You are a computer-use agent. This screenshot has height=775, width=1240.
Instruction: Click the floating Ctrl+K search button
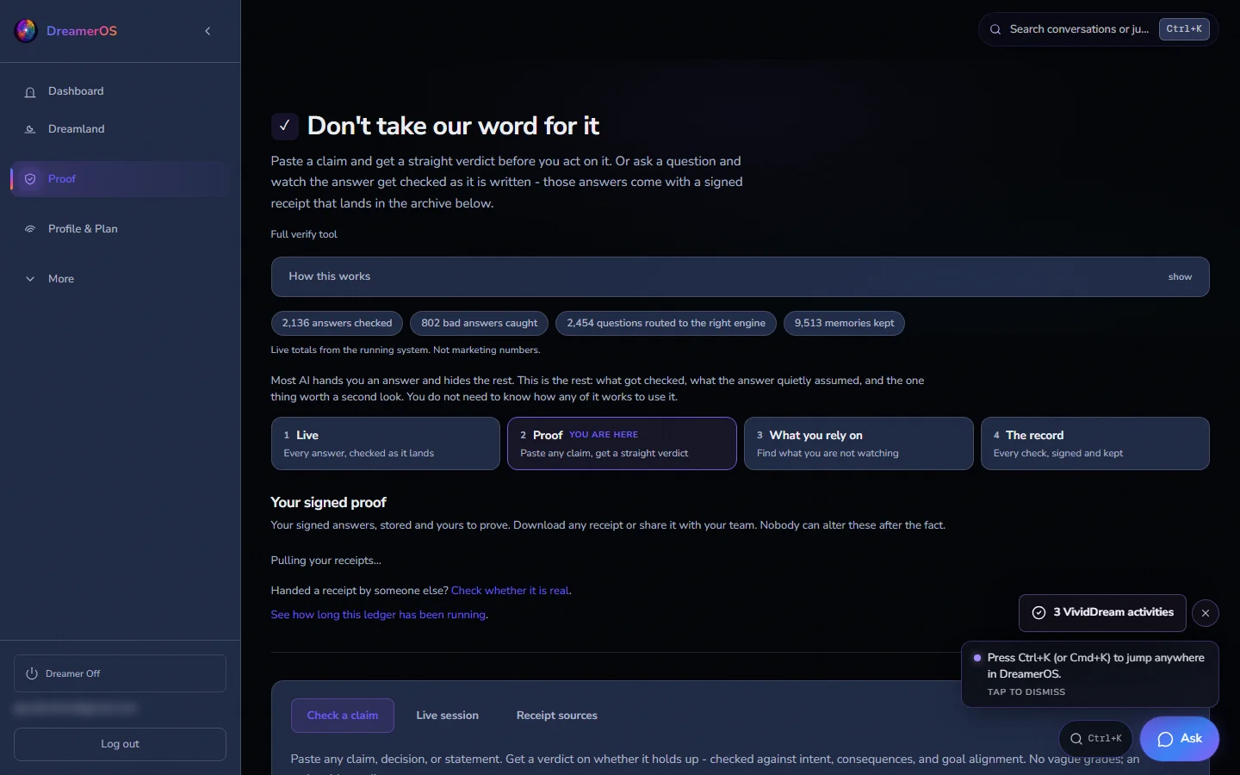coord(1095,738)
